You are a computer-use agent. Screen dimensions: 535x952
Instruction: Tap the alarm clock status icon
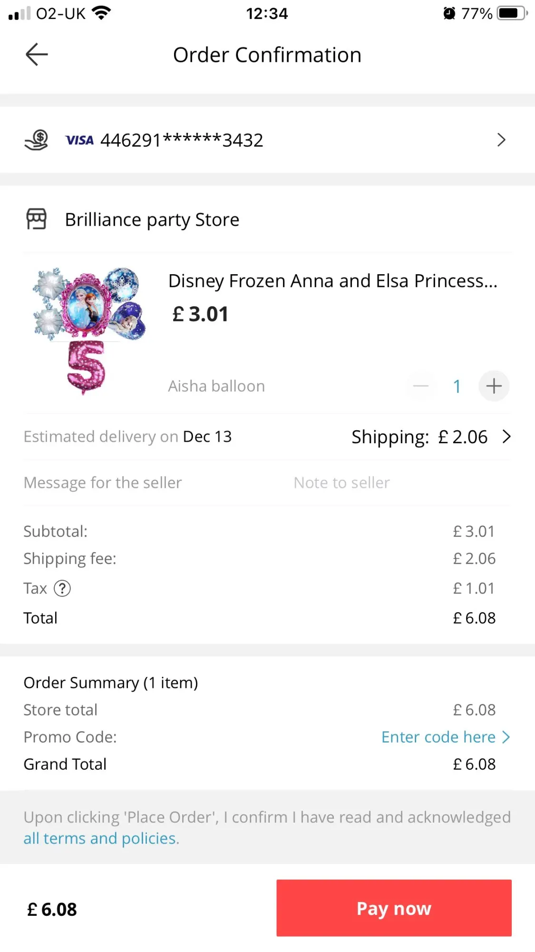pyautogui.click(x=449, y=13)
